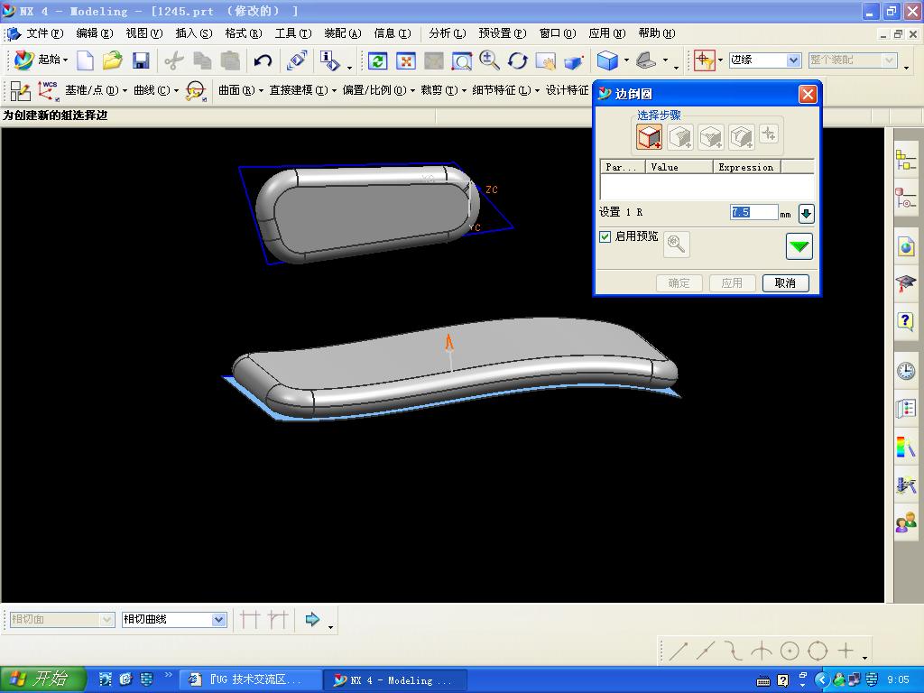Open the Roles people sidebar icon

906,522
